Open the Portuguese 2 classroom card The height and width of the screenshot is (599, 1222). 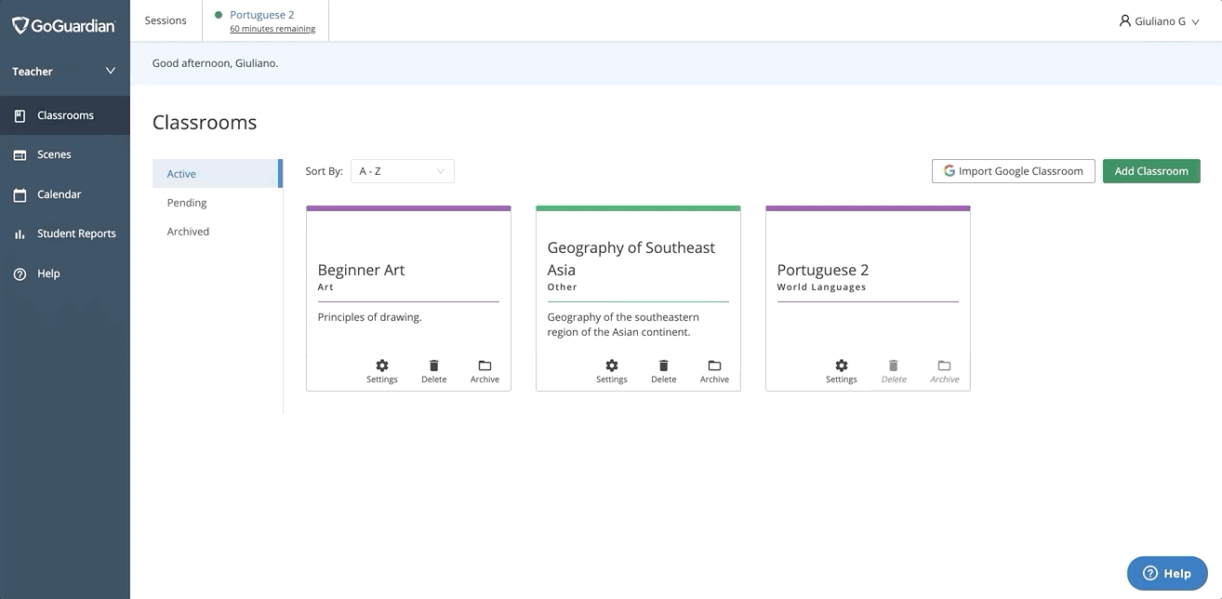point(823,271)
